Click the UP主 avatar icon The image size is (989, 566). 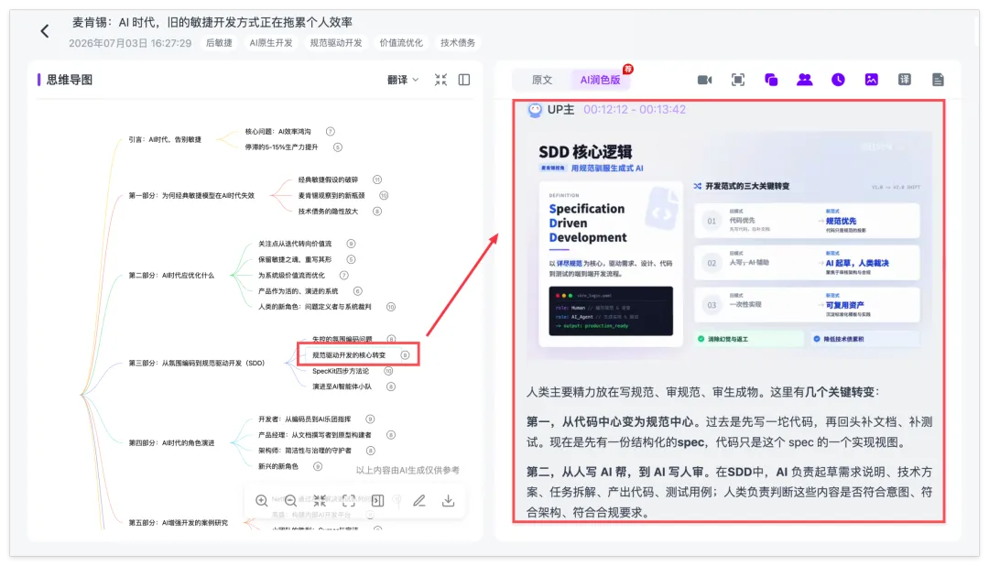coord(535,110)
